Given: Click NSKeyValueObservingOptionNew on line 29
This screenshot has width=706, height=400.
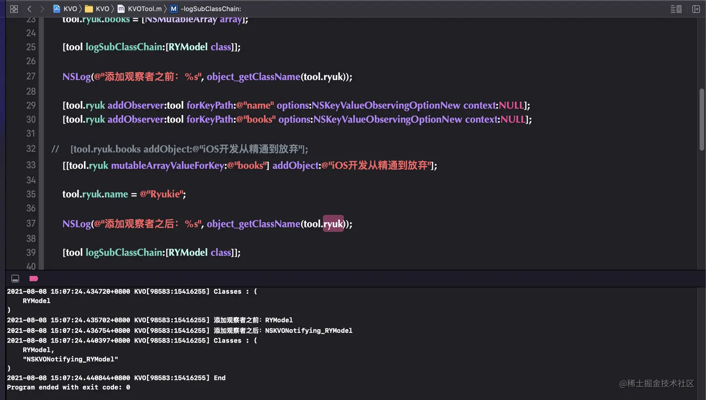Looking at the screenshot, I should (386, 105).
